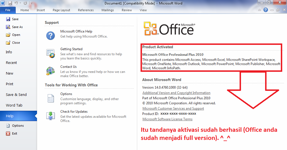Click the Undo arrow in Quick Access Toolbar
Screen dimensions: 287x150
pos(16,3)
